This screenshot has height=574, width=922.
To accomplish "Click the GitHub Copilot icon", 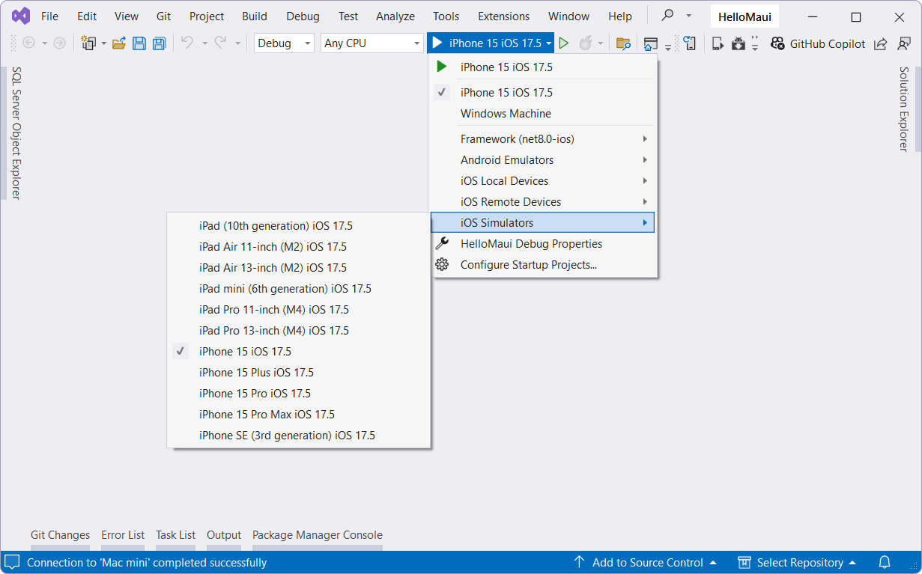I will click(x=779, y=43).
